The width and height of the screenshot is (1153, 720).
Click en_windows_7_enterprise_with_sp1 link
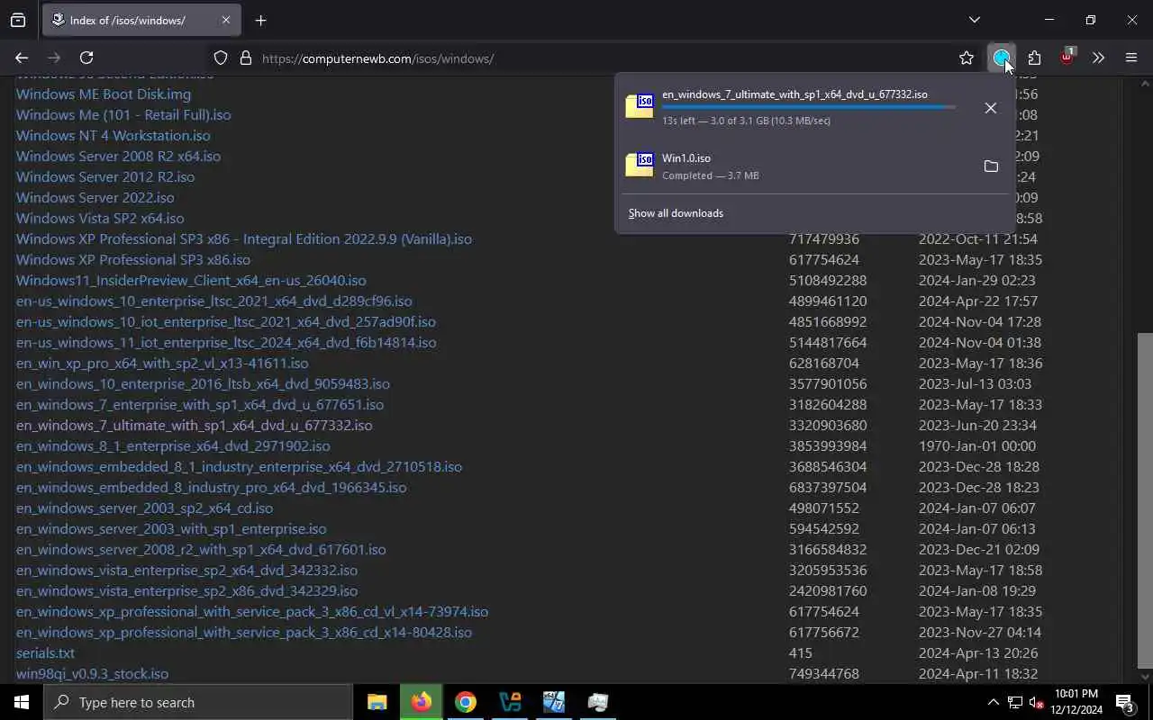pyautogui.click(x=200, y=404)
